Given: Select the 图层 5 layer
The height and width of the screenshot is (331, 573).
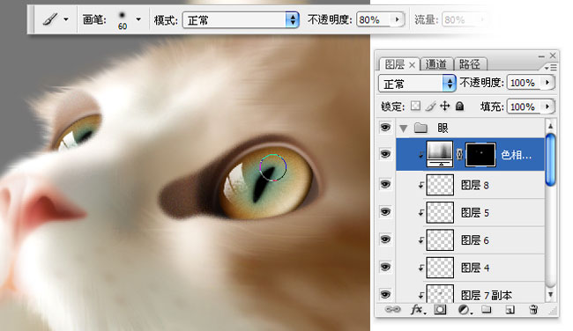Looking at the screenshot, I should pos(470,213).
